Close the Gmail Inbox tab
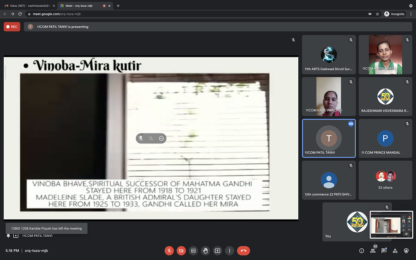Screen dimensions: 416x260 (x=54, y=5)
